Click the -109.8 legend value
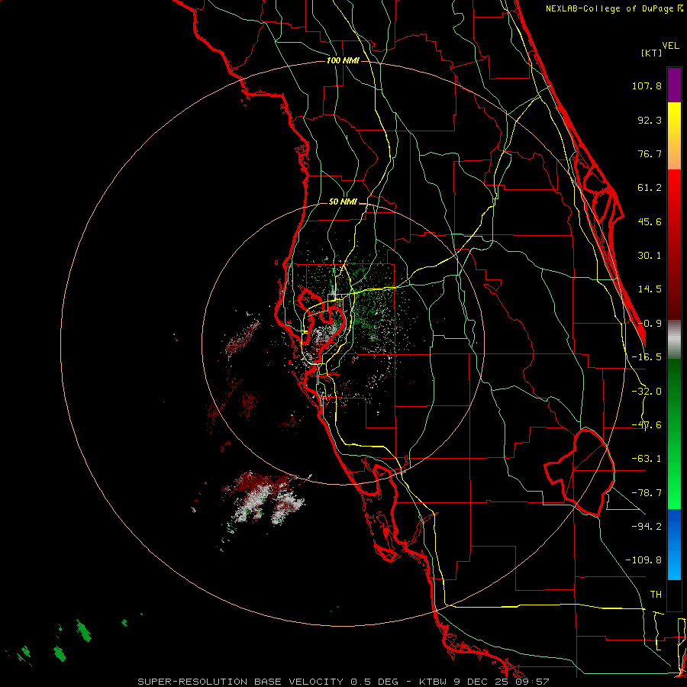This screenshot has height=687, width=687. [x=643, y=560]
